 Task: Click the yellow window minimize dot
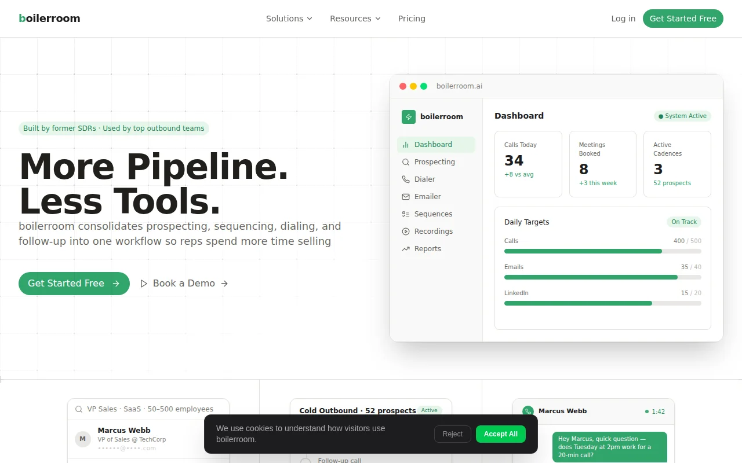click(x=413, y=86)
